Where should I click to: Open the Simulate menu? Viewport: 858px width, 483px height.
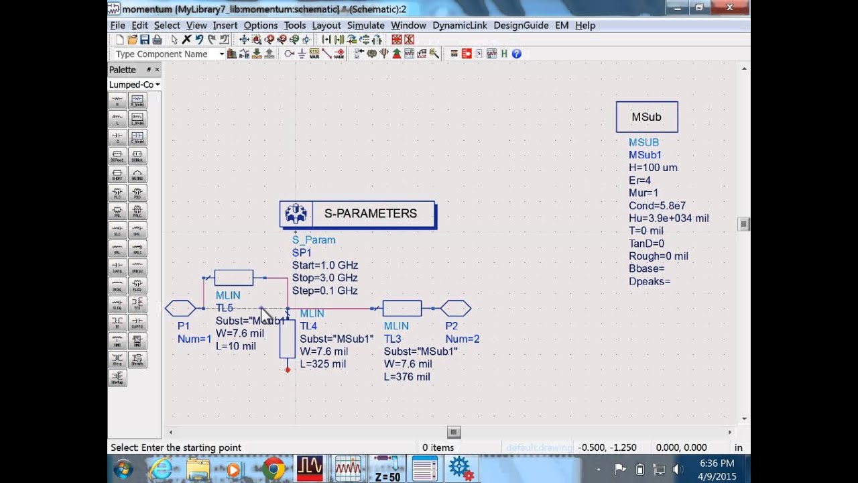click(366, 25)
